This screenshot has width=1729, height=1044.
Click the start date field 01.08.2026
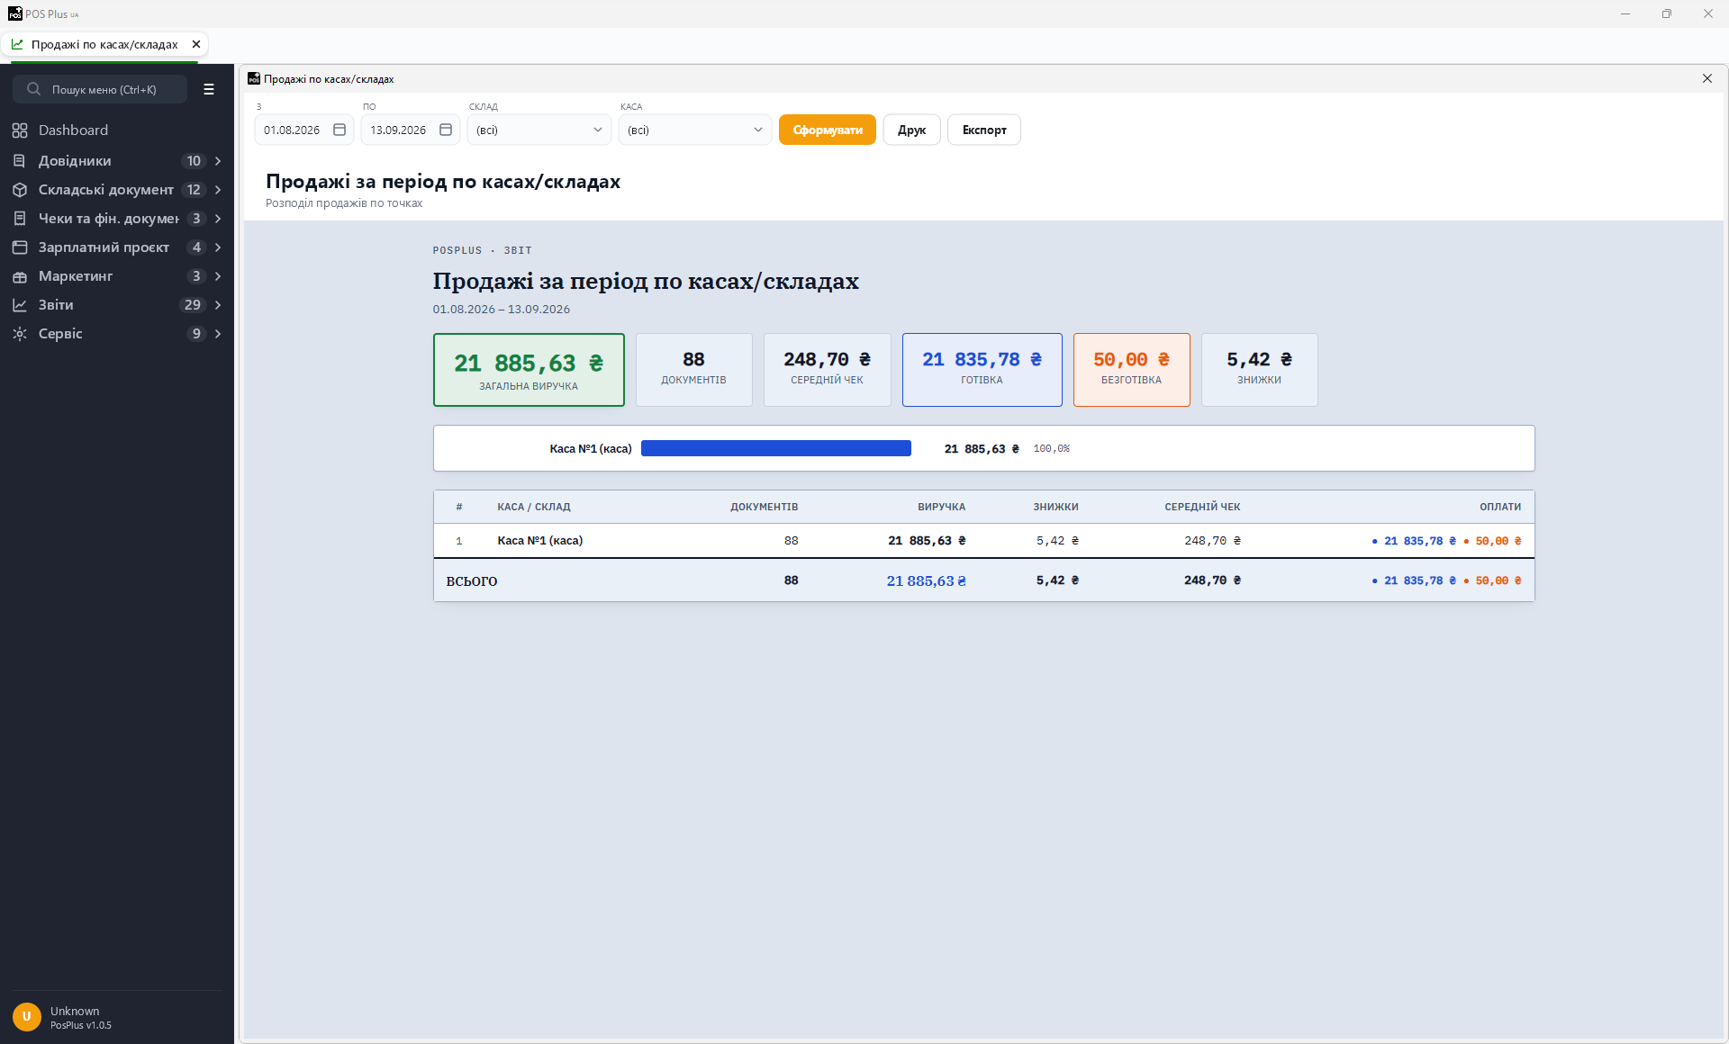303,130
